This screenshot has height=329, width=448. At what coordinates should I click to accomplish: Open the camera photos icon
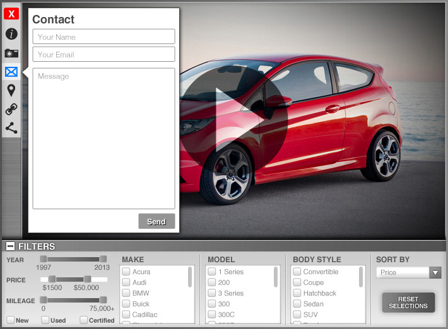[x=11, y=53]
